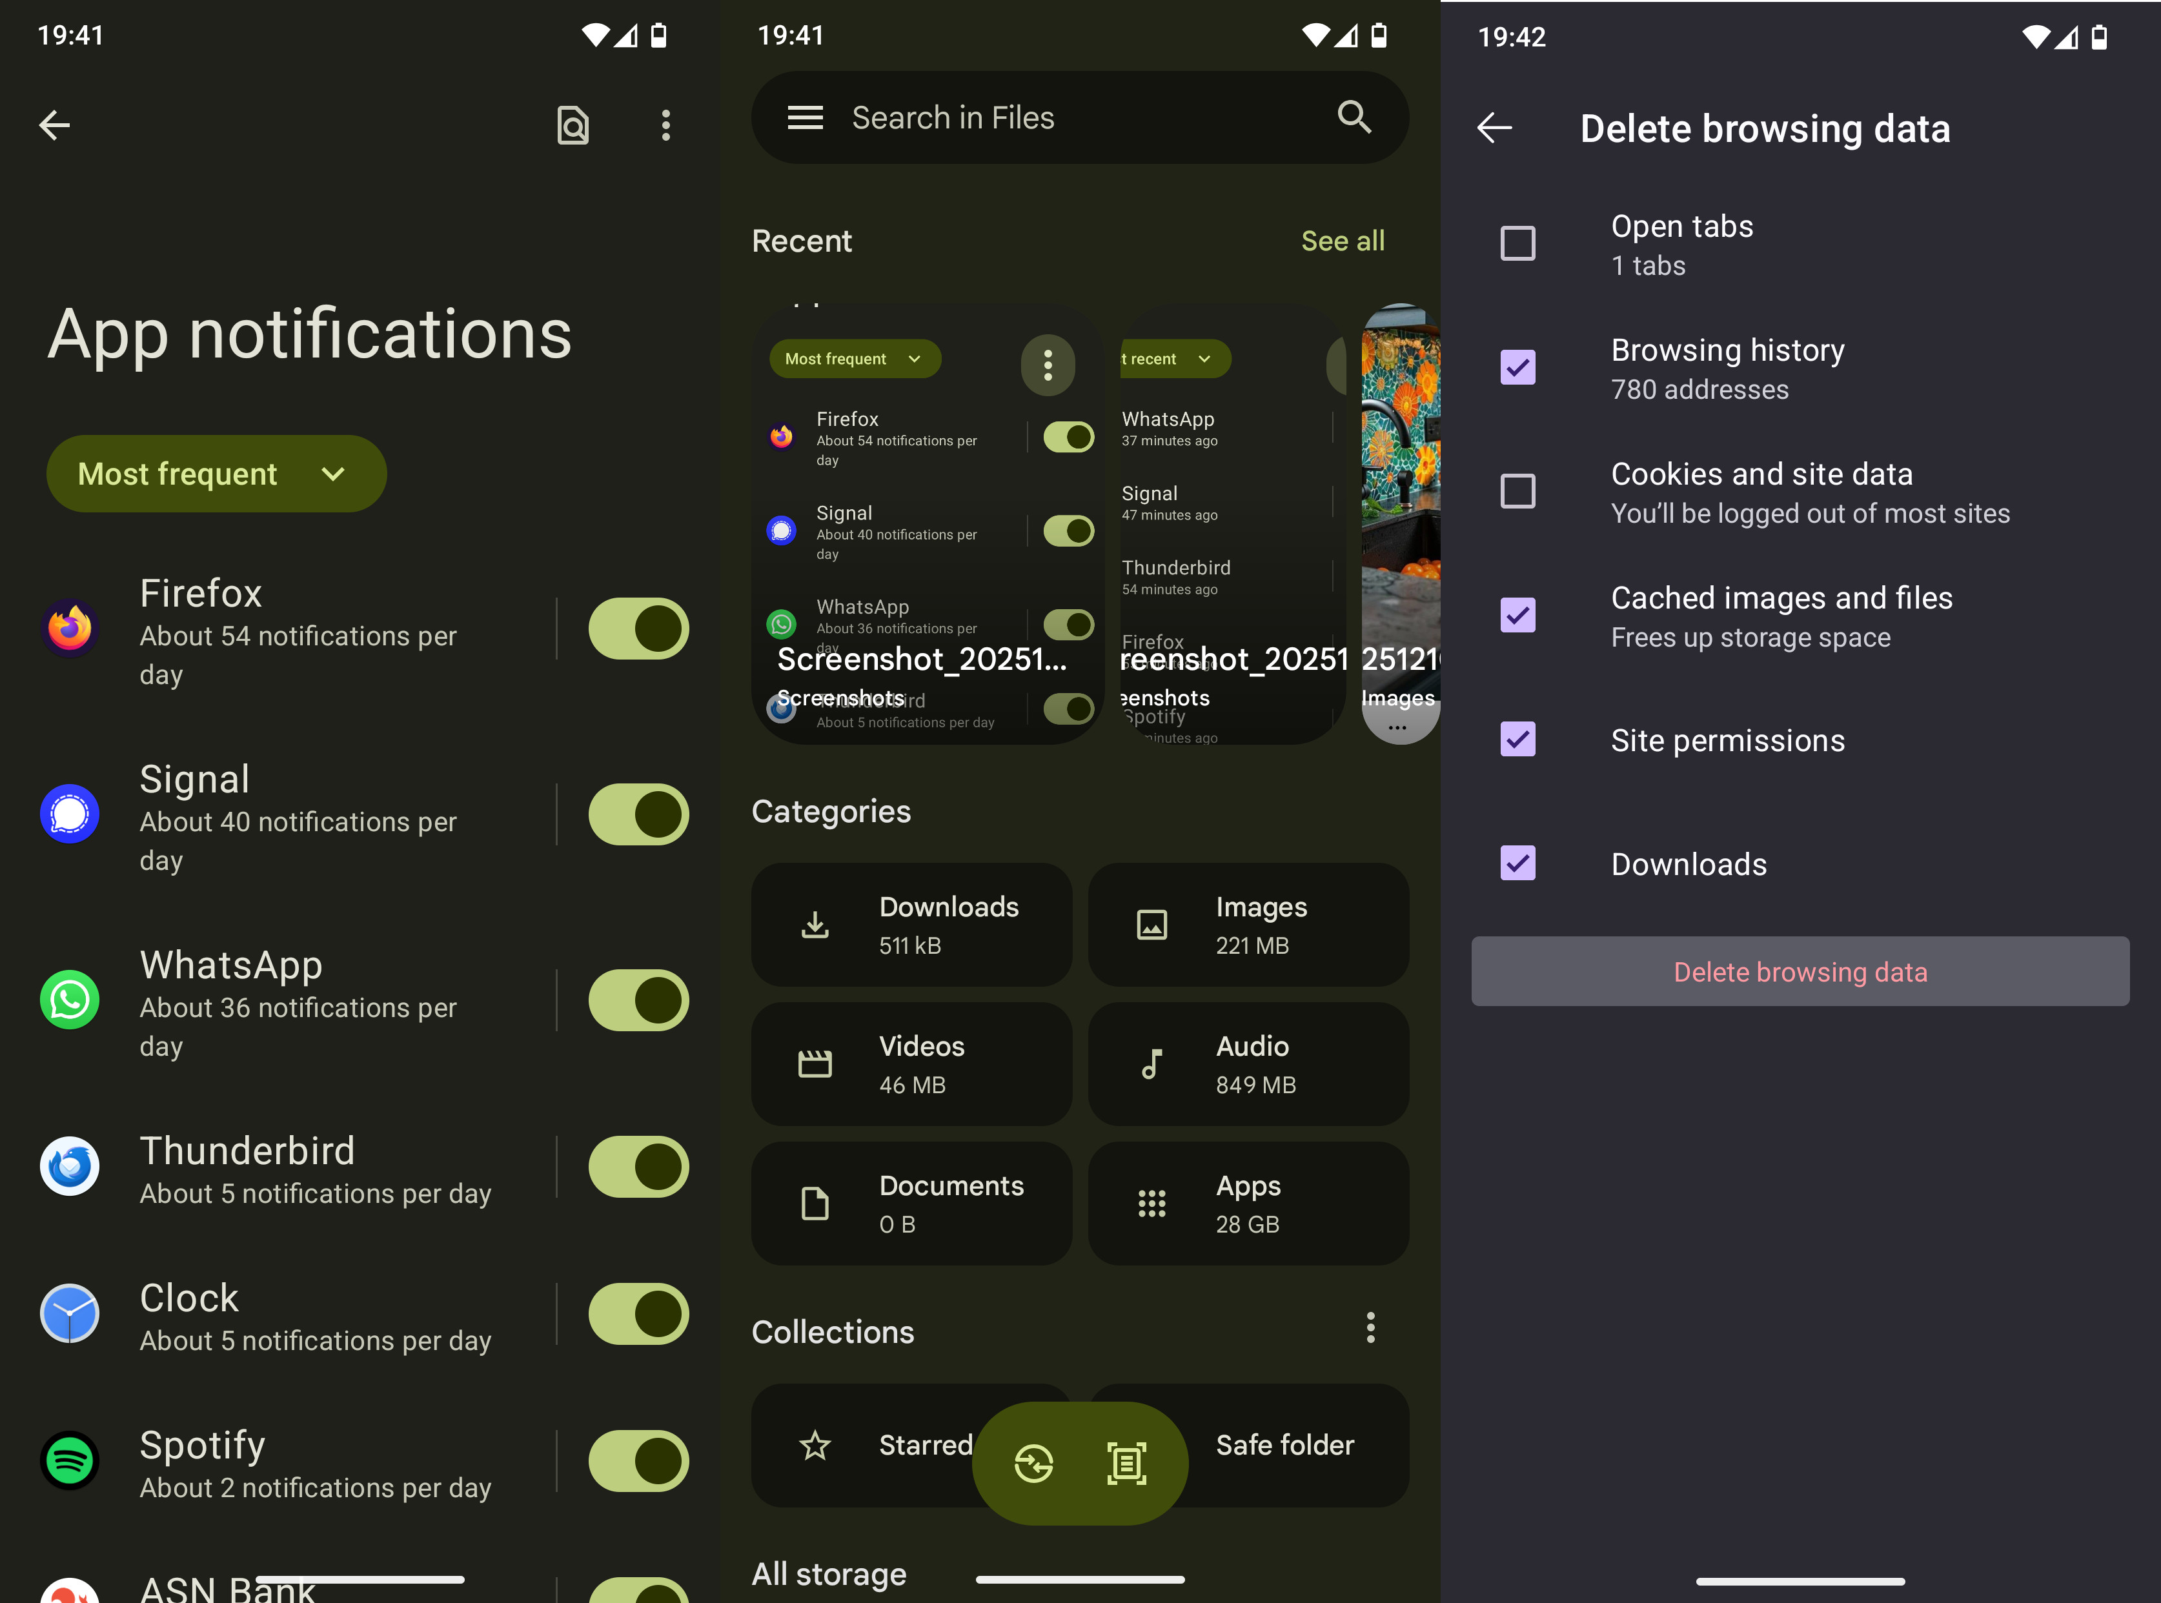The width and height of the screenshot is (2161, 1603).
Task: Tap See all next to Recent
Action: pyautogui.click(x=1343, y=241)
